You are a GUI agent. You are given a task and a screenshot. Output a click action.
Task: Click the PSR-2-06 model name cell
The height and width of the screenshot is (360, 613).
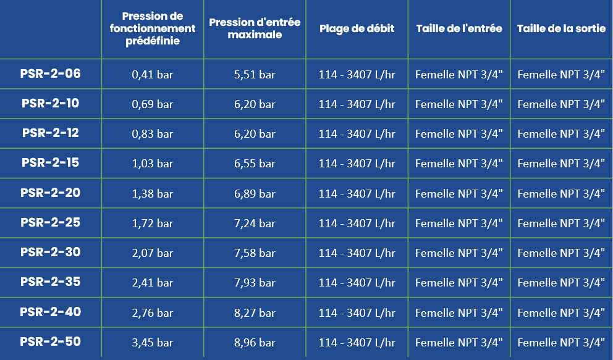(51, 73)
